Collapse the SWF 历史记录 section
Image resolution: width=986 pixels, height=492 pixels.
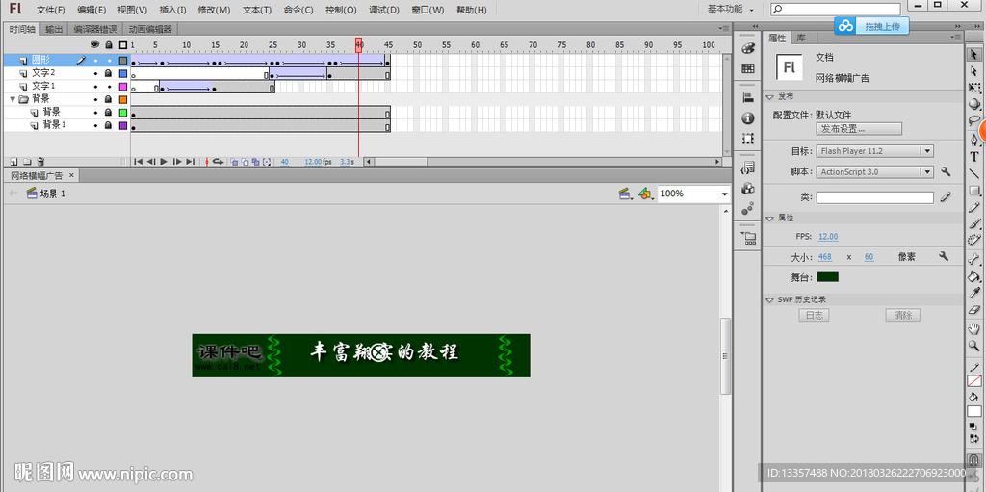(x=770, y=300)
